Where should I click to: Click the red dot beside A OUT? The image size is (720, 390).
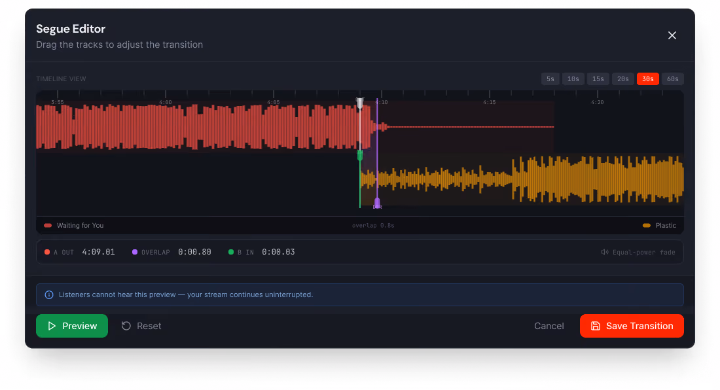pos(47,252)
